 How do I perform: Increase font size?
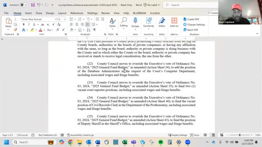58,30
